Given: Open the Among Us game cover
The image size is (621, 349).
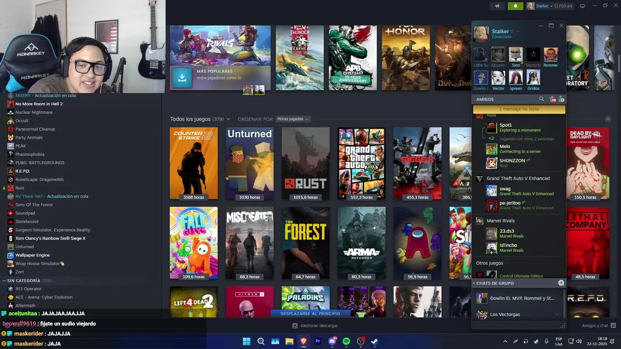Looking at the screenshot, I should (417, 243).
